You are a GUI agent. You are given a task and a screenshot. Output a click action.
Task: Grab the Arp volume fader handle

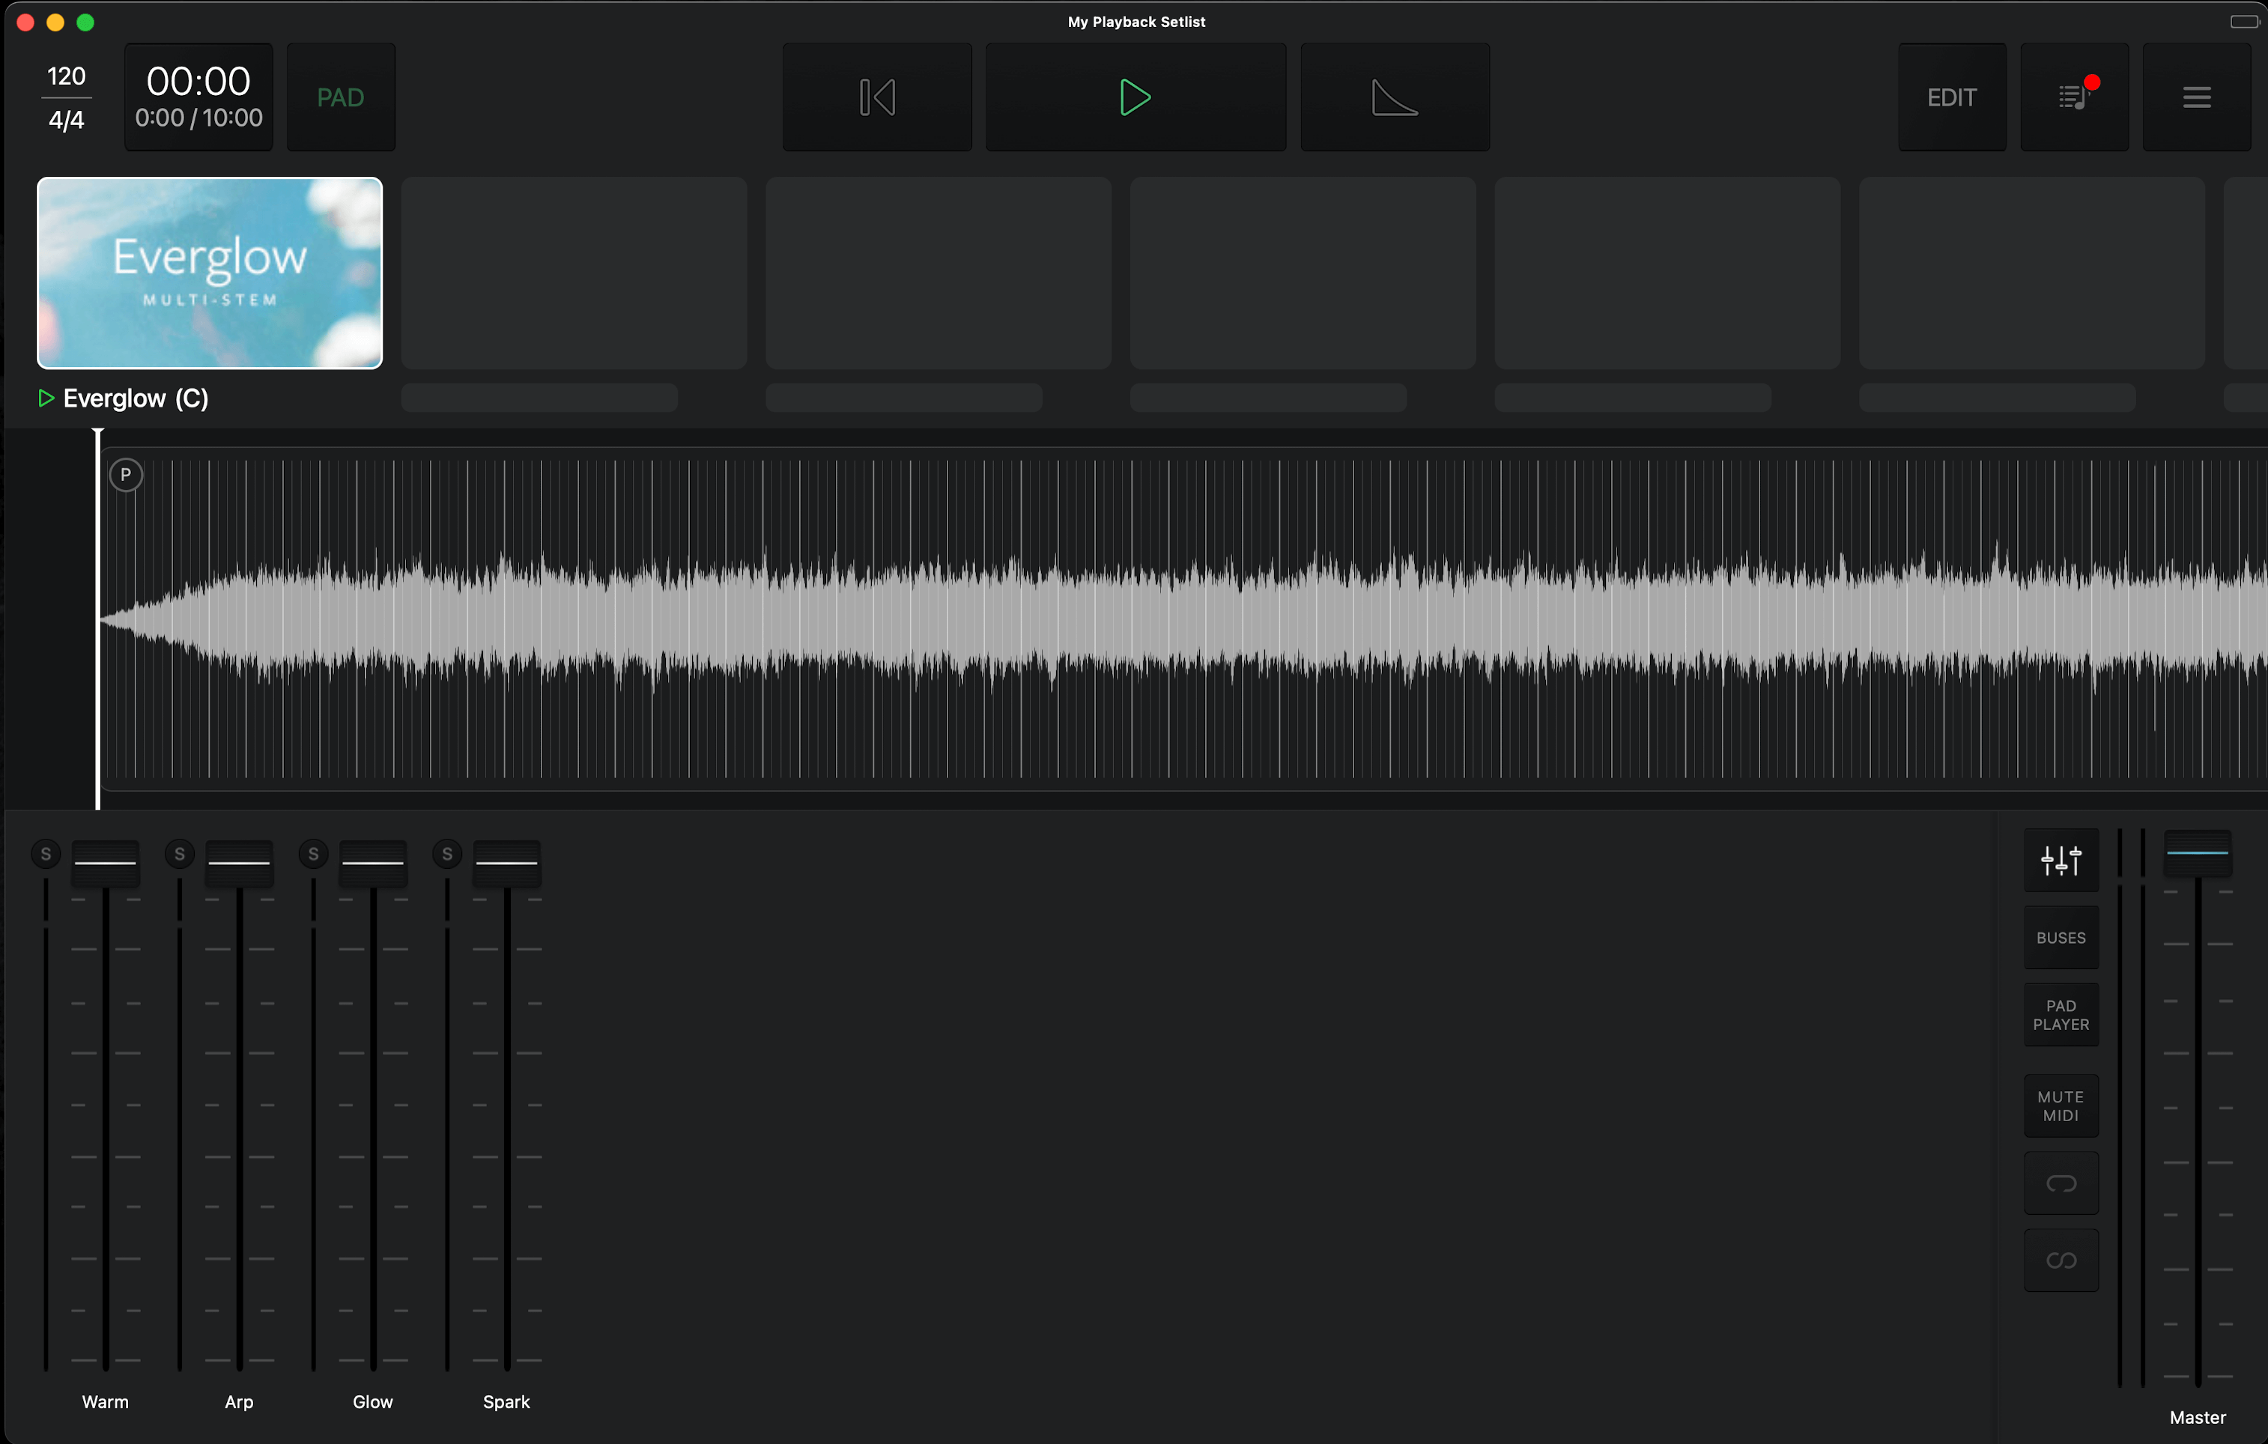tap(239, 863)
